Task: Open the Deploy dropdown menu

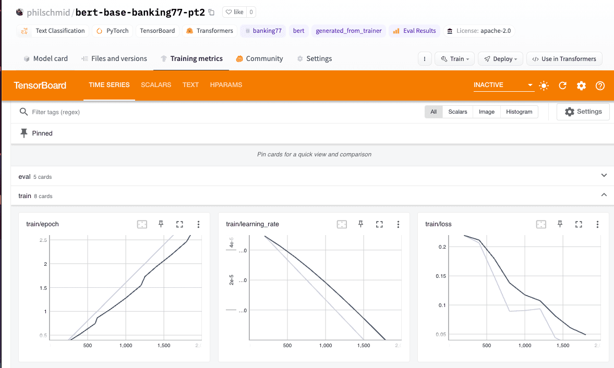Action: [x=500, y=59]
